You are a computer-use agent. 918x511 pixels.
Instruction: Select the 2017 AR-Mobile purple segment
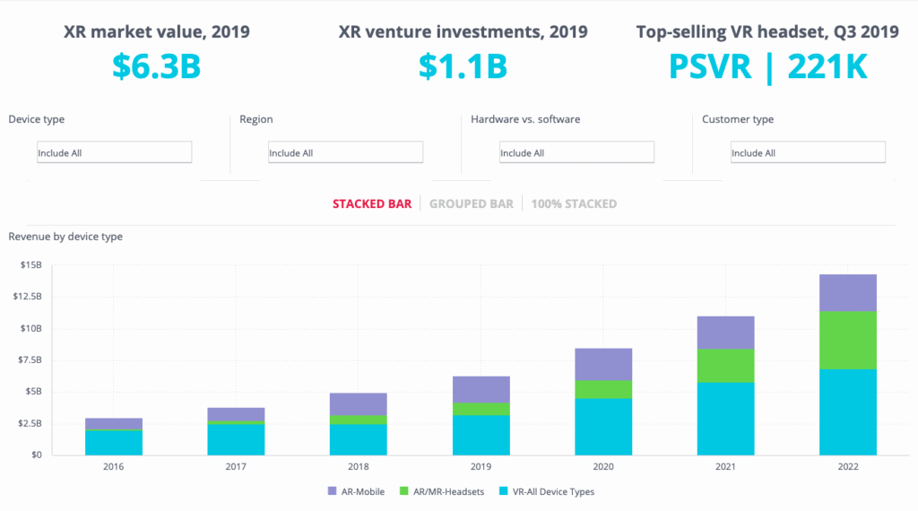pos(236,414)
